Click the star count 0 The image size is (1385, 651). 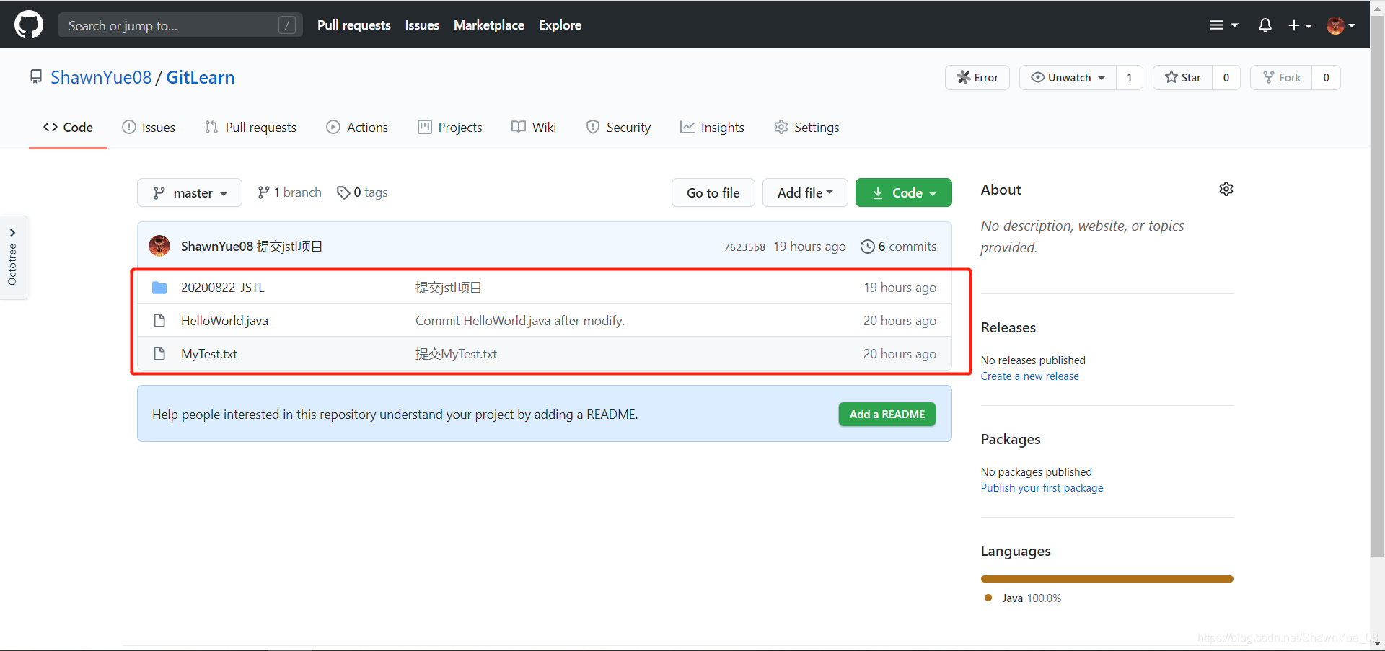(1226, 77)
